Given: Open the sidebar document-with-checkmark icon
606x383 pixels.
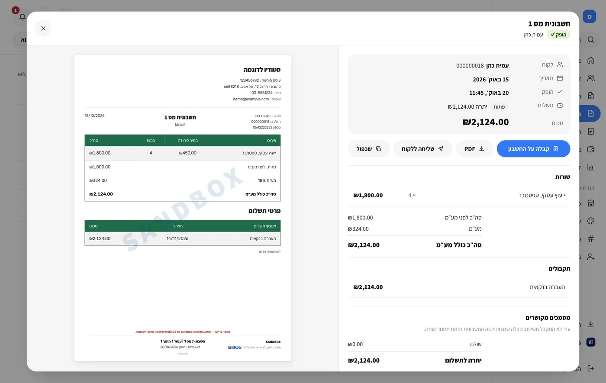Looking at the screenshot, I should click(x=591, y=96).
